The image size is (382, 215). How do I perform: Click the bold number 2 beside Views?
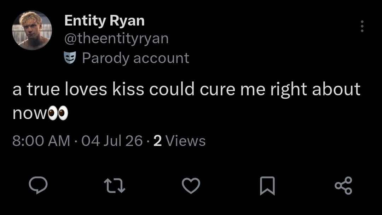158,141
